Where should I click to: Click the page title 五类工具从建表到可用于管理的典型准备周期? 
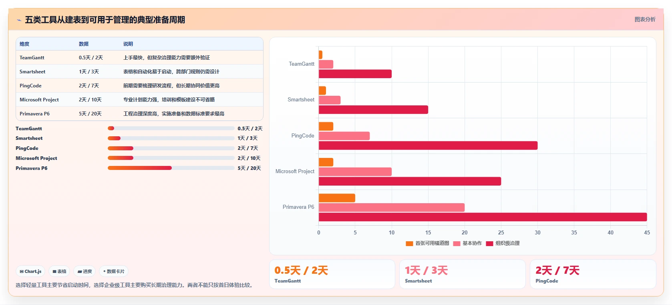[105, 20]
